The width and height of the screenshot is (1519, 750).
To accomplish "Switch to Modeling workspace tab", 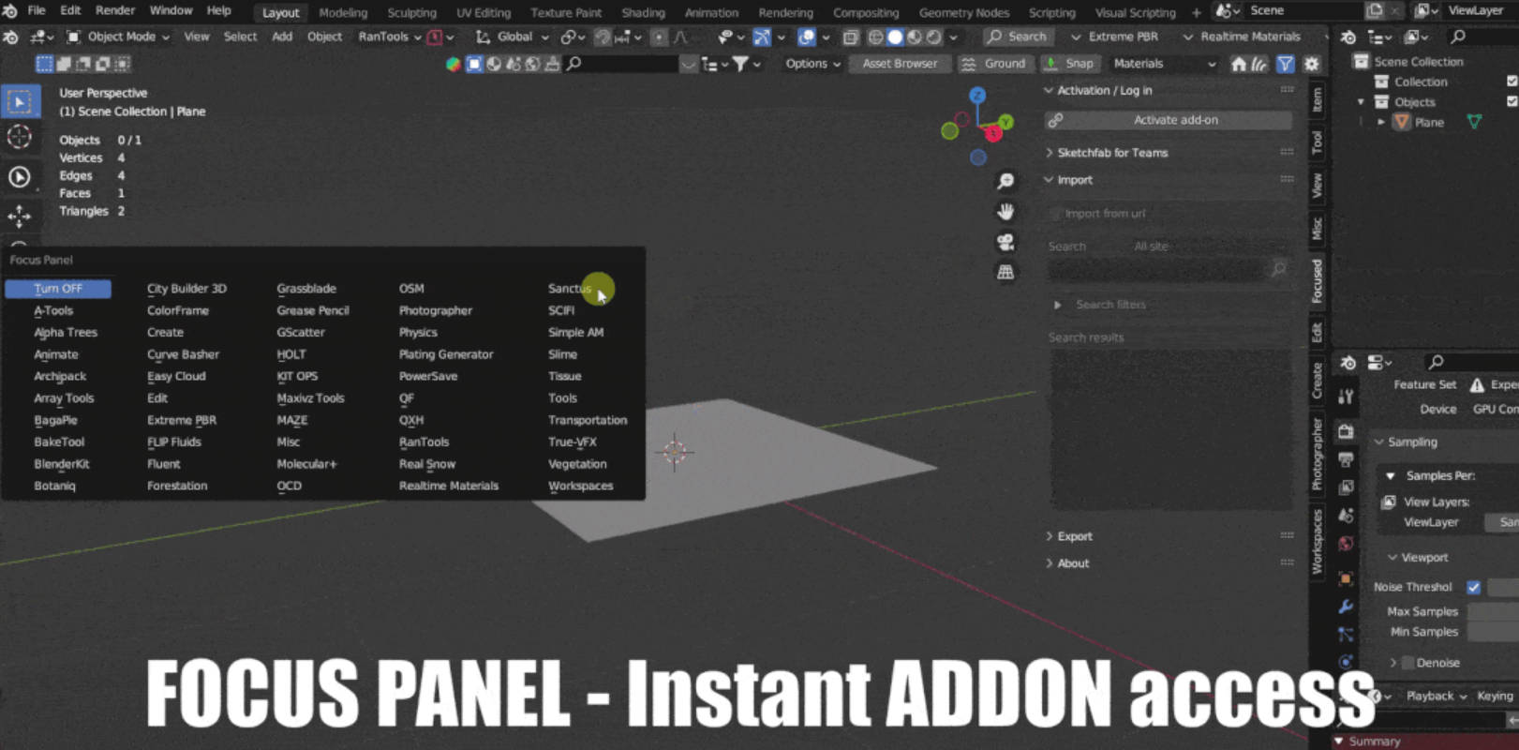I will click(x=343, y=12).
